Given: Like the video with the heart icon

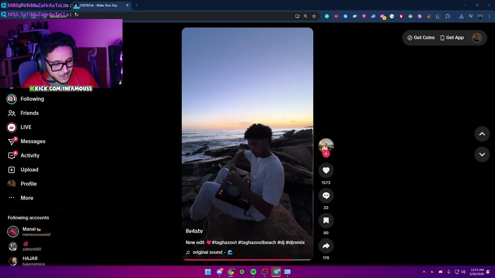Looking at the screenshot, I should pyautogui.click(x=326, y=170).
